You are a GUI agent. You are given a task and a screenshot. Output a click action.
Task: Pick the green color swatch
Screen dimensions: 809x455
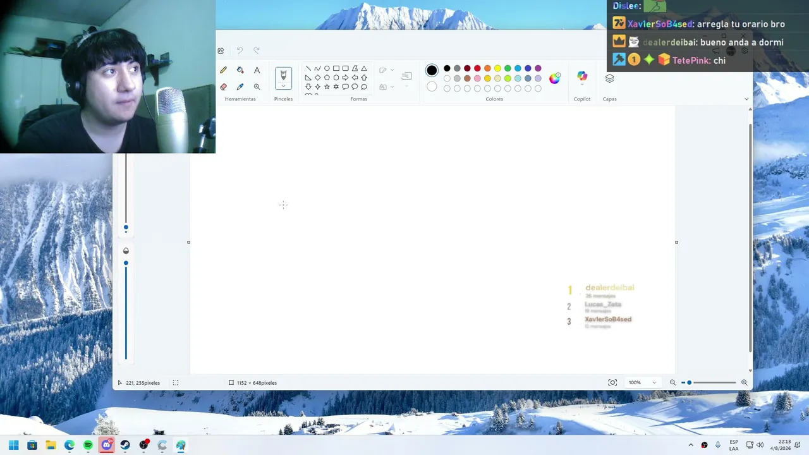508,68
